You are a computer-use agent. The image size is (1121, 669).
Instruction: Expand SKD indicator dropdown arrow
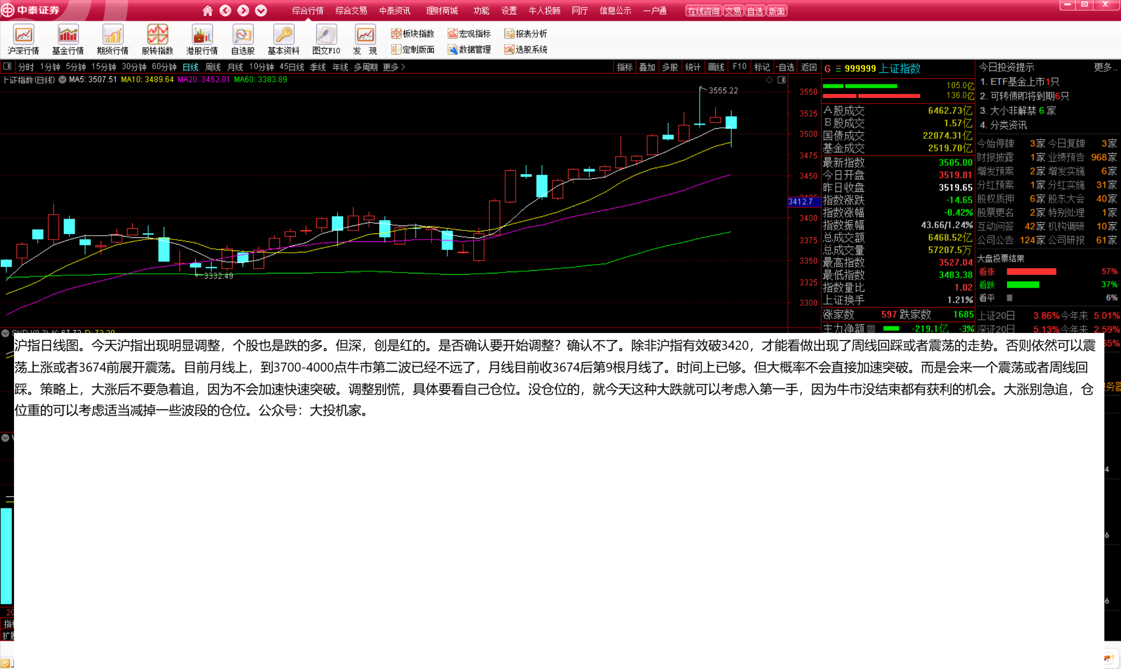(5, 333)
